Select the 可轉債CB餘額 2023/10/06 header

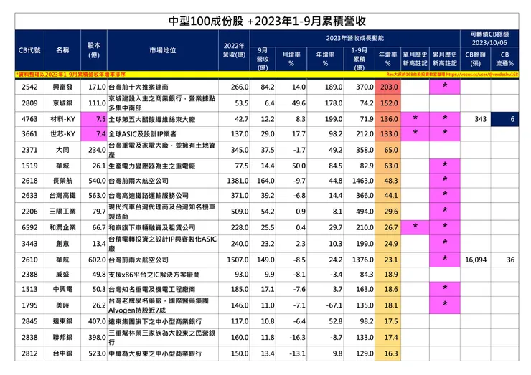(489, 38)
